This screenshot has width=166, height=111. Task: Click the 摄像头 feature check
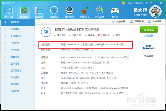[90, 35]
